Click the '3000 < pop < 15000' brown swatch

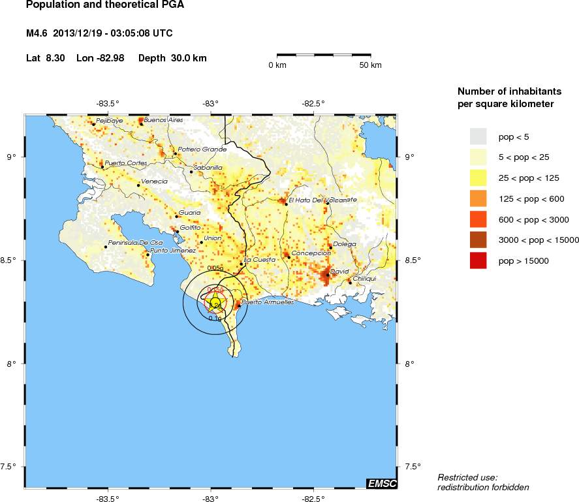[x=478, y=240]
